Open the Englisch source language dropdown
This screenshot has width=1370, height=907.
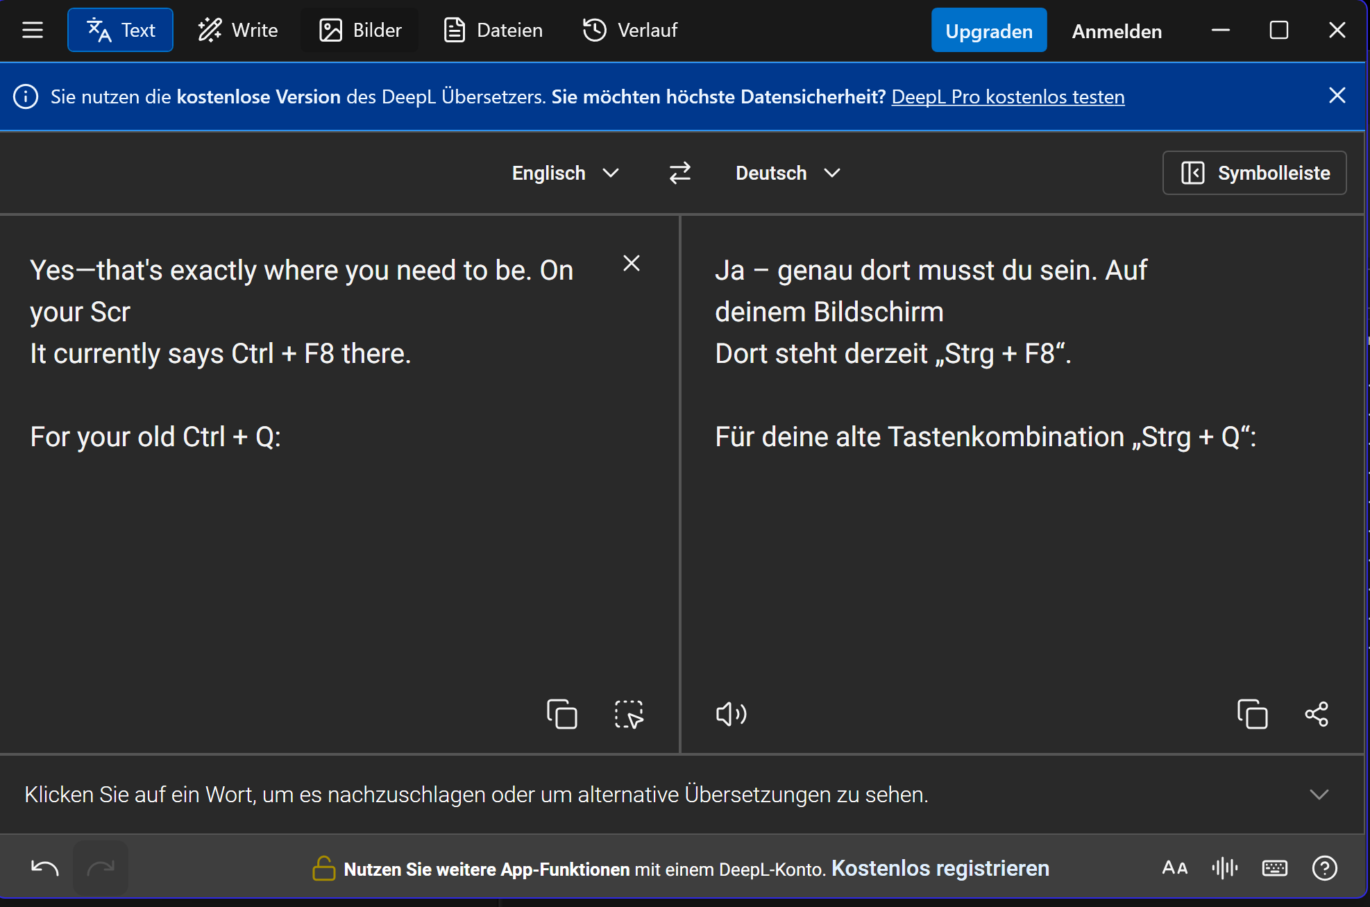(x=565, y=173)
